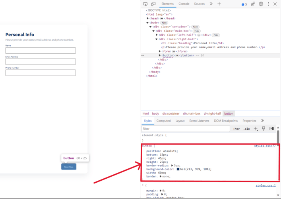The image size is (281, 199).
Task: Open the connected devices icon
Action: click(253, 4)
